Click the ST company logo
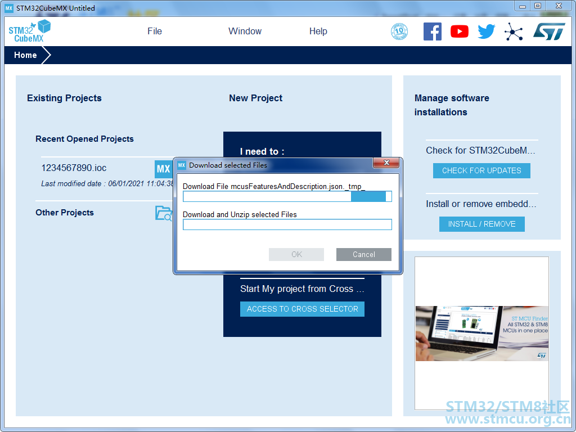The image size is (576, 432). coord(549,31)
